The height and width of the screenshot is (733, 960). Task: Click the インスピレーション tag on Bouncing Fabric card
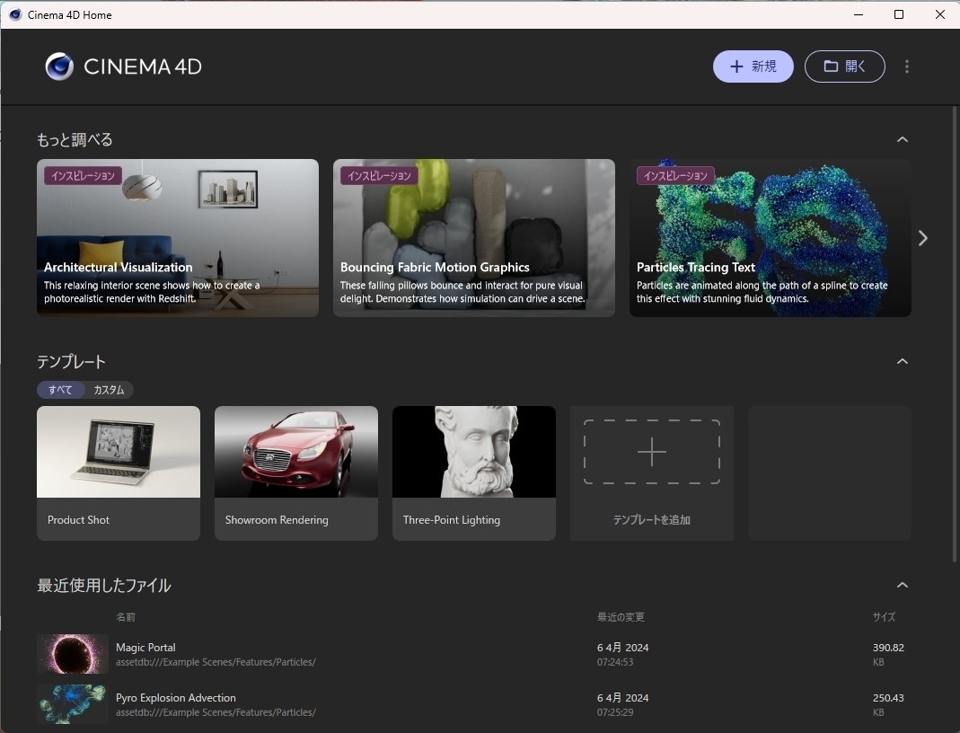[x=379, y=176]
